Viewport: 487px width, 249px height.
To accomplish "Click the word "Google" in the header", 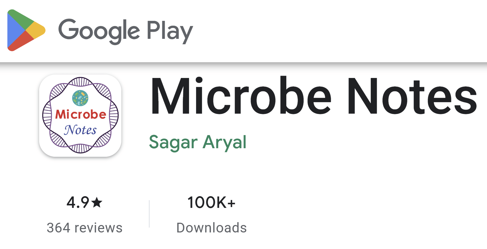I will click(99, 31).
